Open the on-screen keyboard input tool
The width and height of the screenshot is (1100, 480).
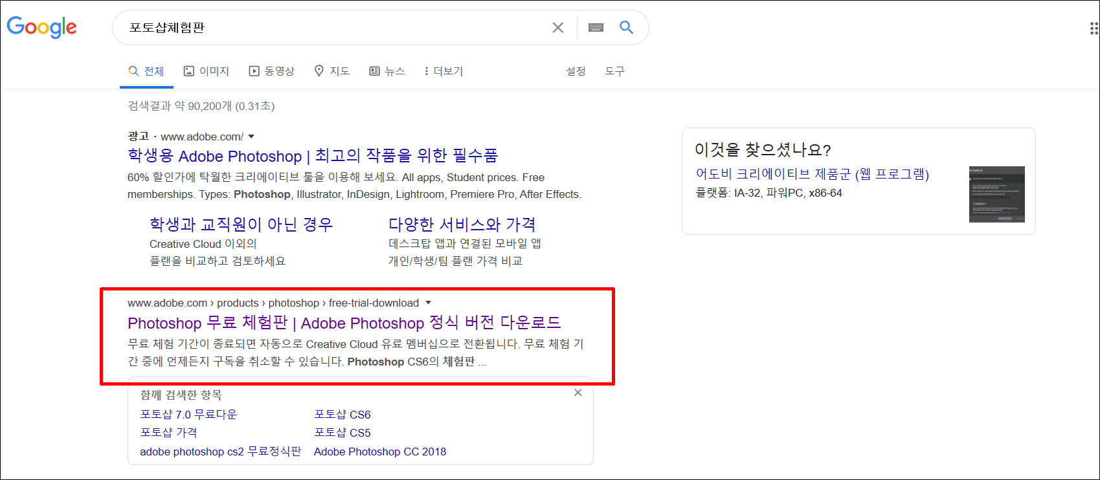click(x=596, y=27)
